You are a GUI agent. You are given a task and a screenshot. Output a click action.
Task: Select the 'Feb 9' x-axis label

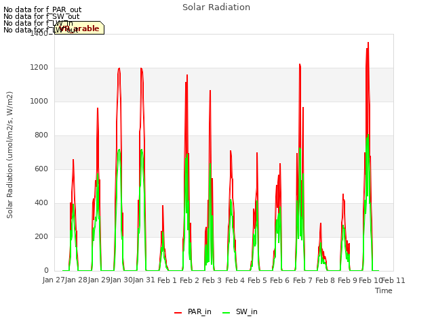pyautogui.click(x=347, y=280)
